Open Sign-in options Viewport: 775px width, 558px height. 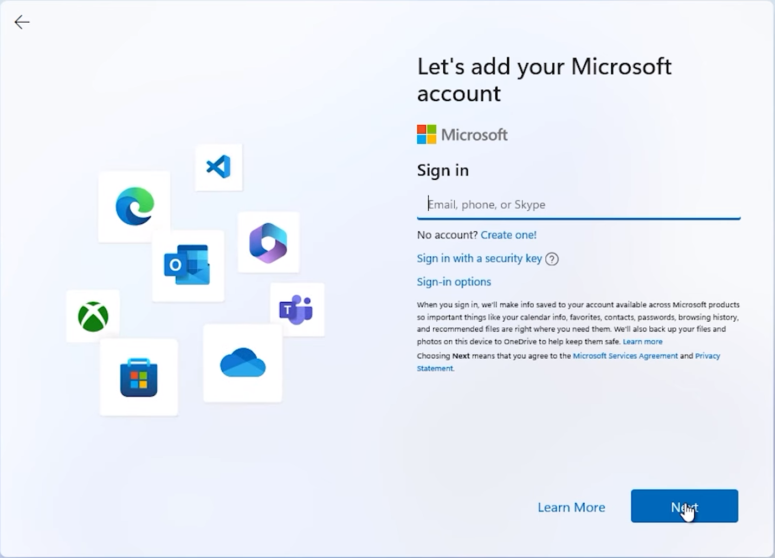click(454, 282)
